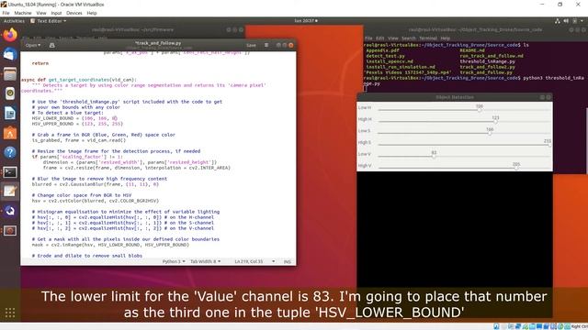
Task: Click the VirtualBox window app icon
Action: click(x=4, y=4)
